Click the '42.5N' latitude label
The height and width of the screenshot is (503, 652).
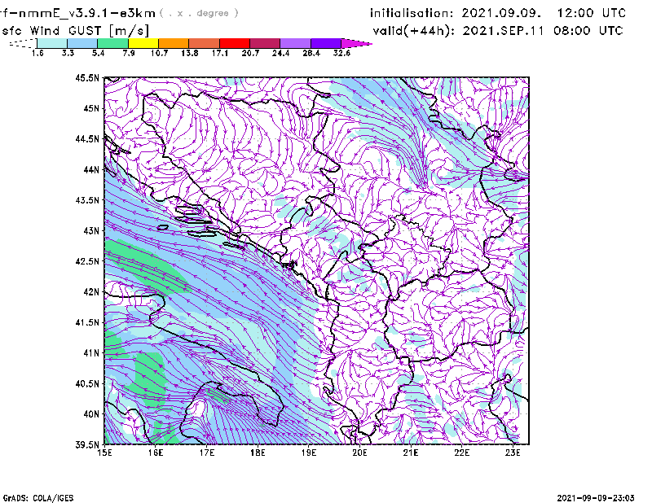coord(87,261)
